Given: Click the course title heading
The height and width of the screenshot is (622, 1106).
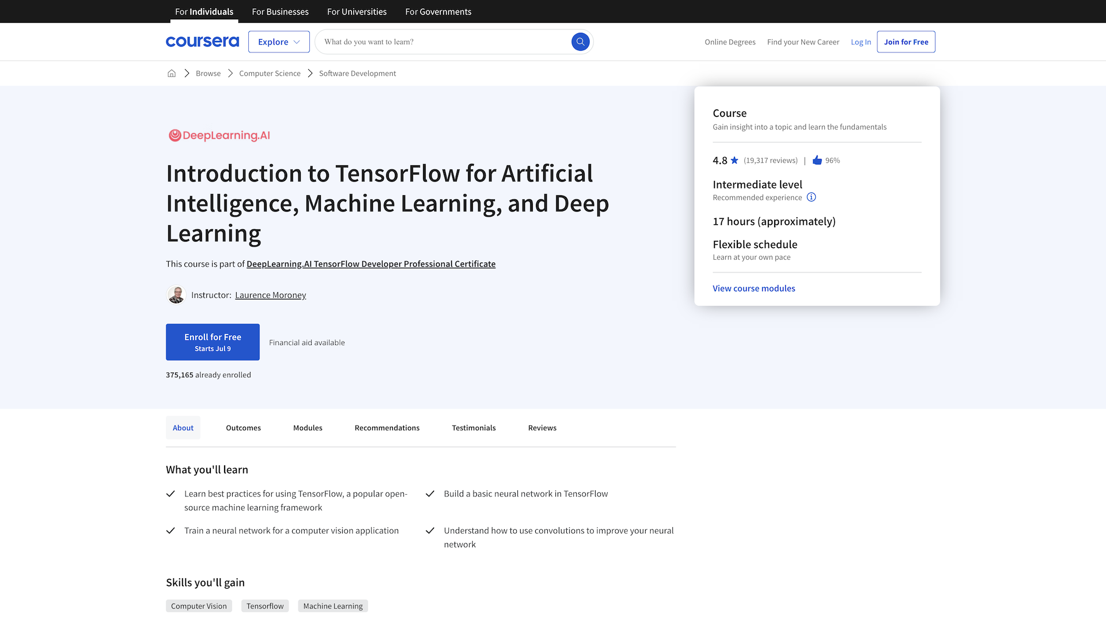Looking at the screenshot, I should tap(387, 203).
